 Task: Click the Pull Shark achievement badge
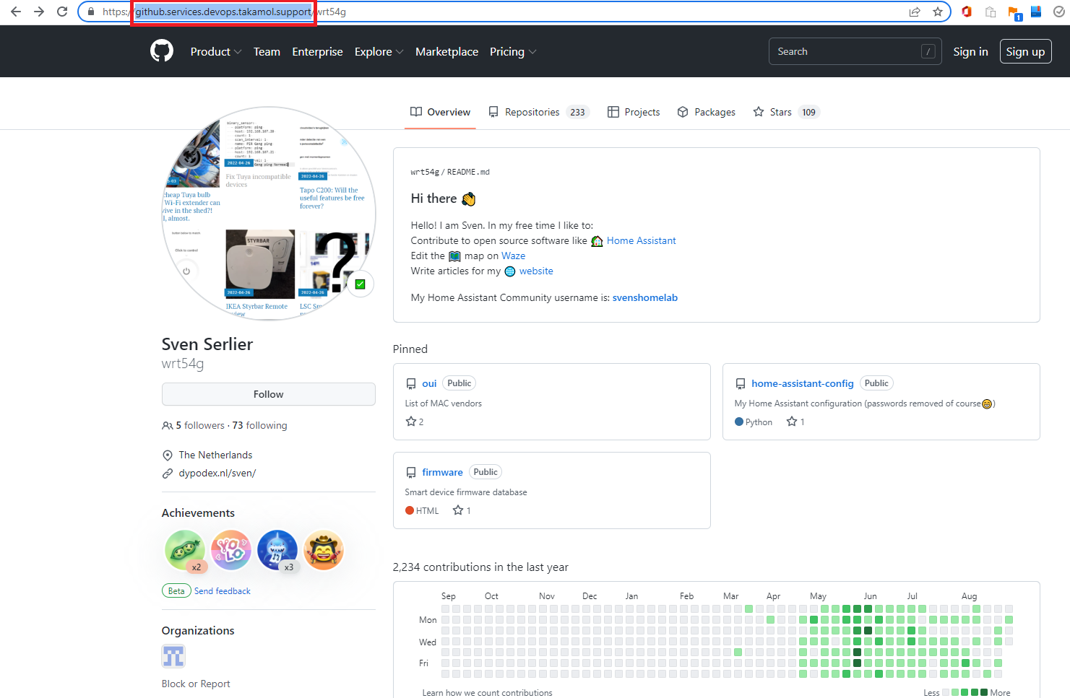[277, 549]
